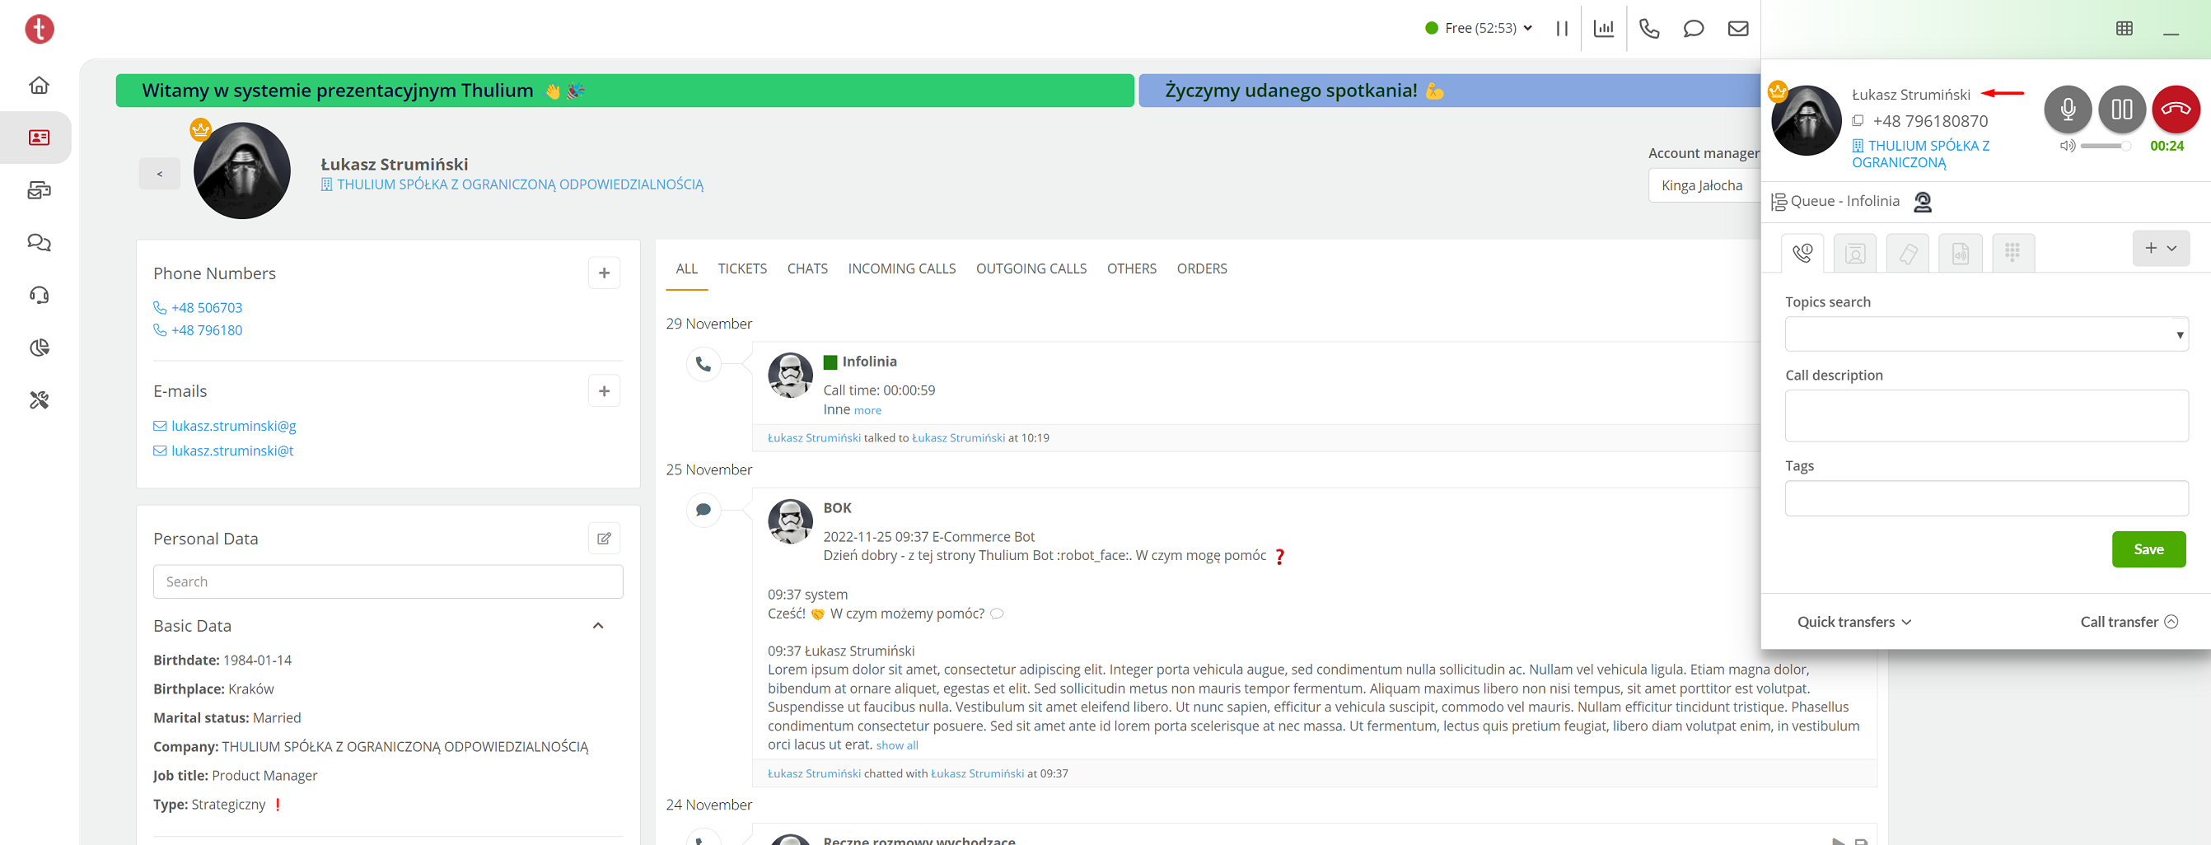This screenshot has height=845, width=2211.
Task: Switch to the TICKETS tab
Action: (742, 268)
